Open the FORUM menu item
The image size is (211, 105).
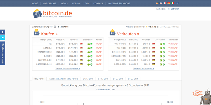[76, 3]
